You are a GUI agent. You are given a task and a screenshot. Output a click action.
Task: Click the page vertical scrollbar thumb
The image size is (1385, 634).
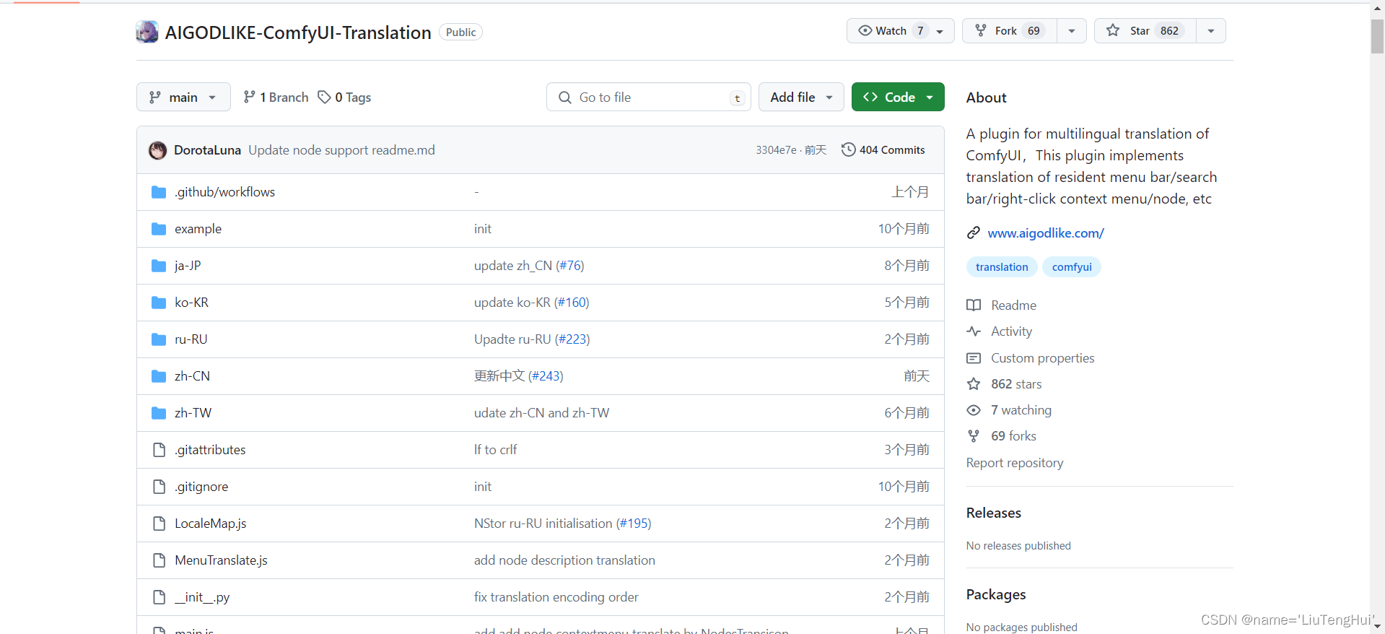coord(1377,36)
